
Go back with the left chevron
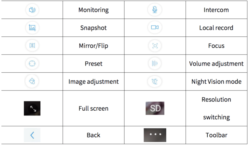[32, 135]
